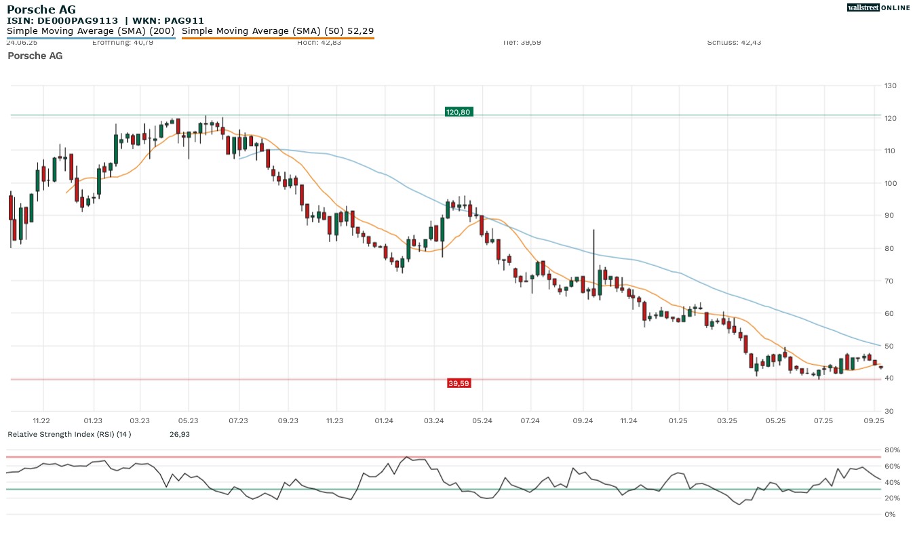Viewport: 915px width, 533px height.
Task: Select the 09.23 date label
Action: 288,420
